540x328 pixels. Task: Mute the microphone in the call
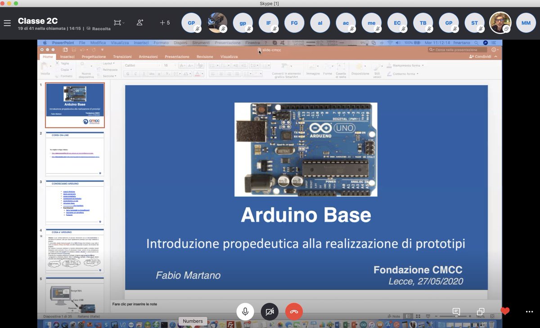[245, 311]
